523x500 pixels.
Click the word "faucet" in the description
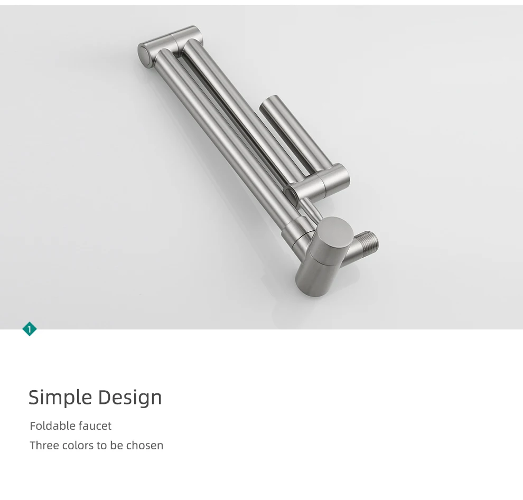[95, 426]
